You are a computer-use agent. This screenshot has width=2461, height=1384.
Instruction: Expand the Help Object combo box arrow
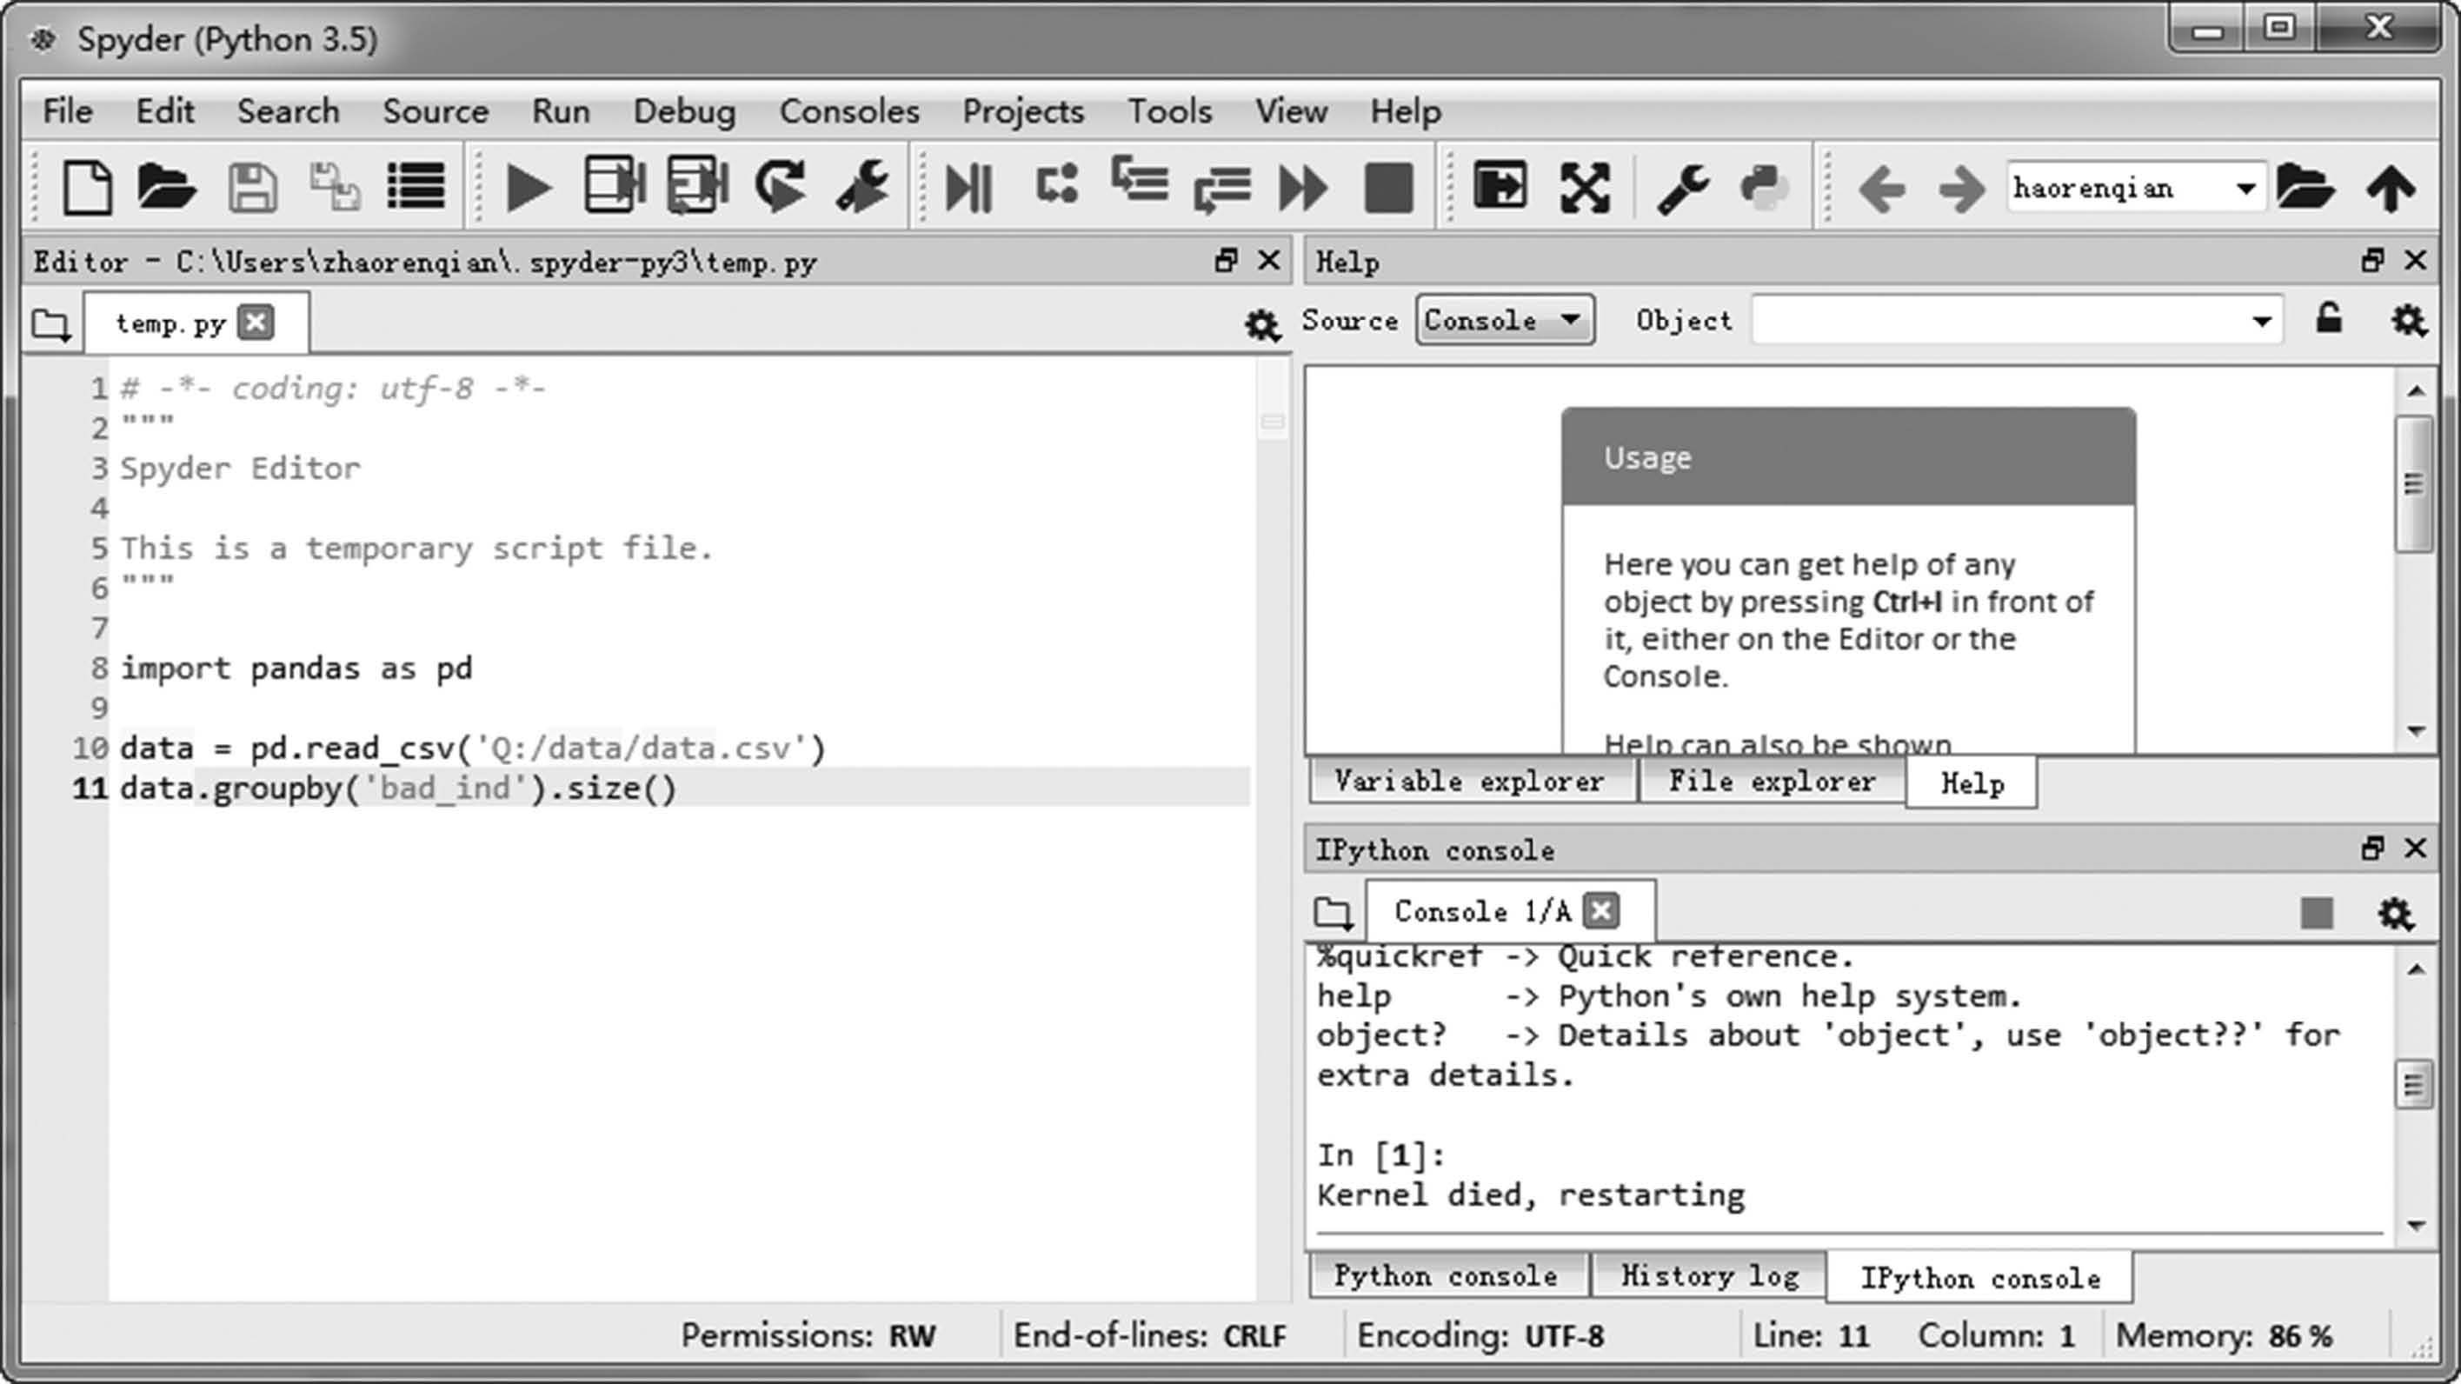click(x=2261, y=321)
